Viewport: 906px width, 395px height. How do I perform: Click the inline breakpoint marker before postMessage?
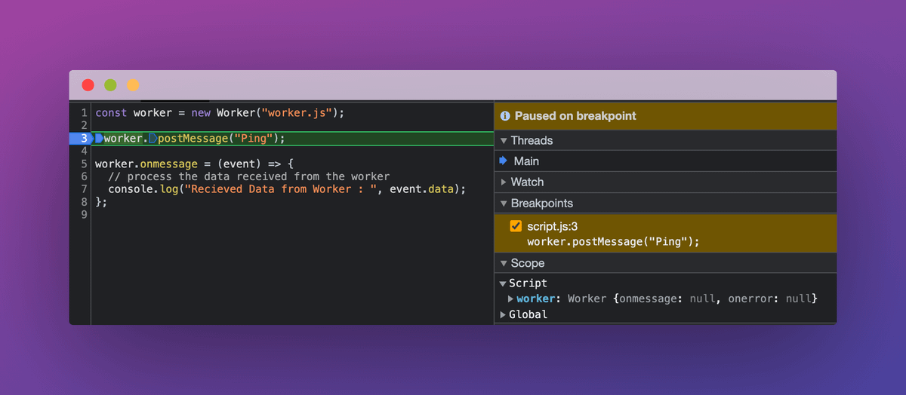[153, 139]
